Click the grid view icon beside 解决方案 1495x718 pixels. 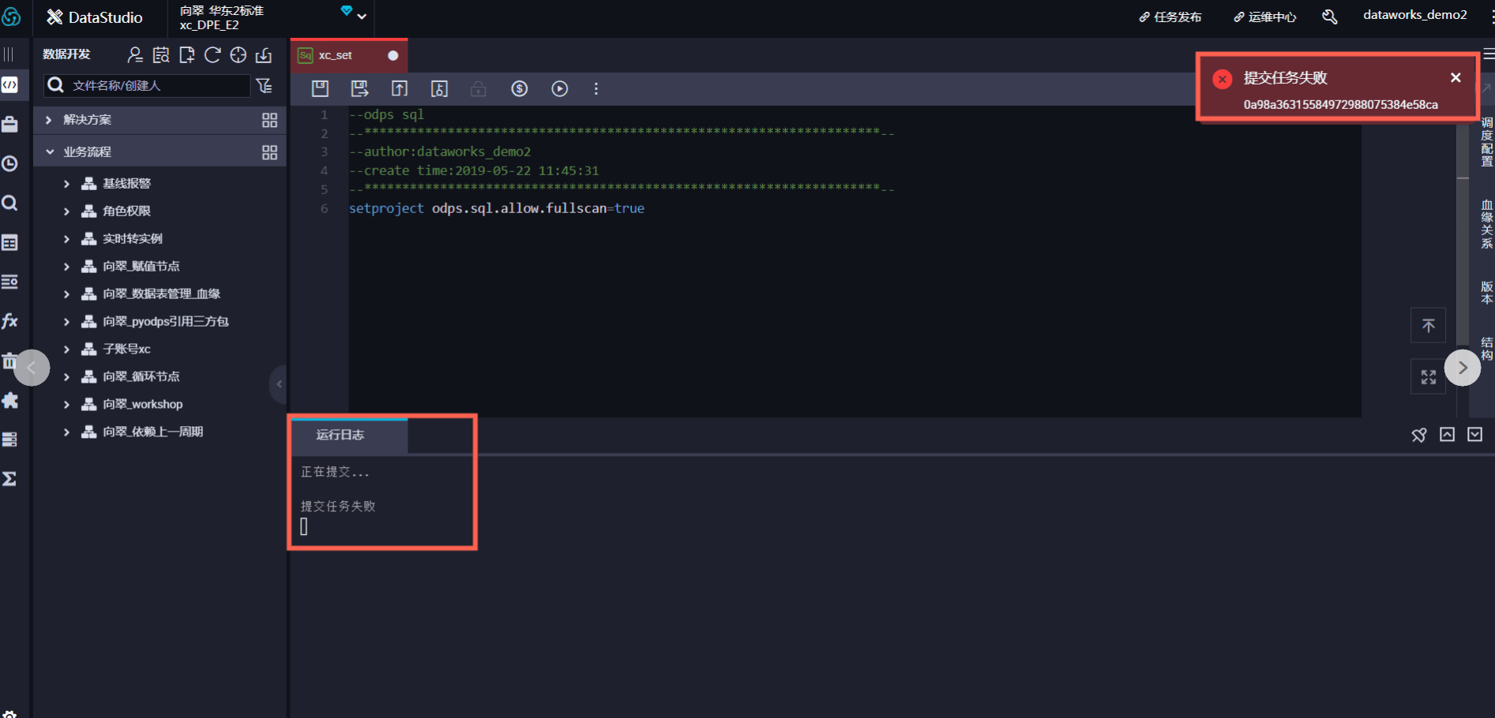pos(269,120)
